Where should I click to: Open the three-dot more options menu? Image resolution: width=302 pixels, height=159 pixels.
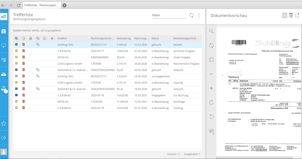(199, 15)
